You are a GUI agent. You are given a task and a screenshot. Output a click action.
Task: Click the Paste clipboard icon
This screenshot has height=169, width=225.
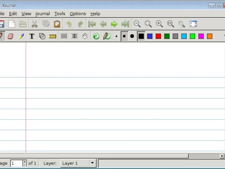pyautogui.click(x=57, y=24)
